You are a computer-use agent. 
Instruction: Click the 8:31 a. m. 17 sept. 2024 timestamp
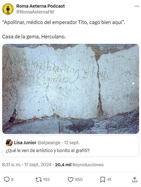point(27,165)
